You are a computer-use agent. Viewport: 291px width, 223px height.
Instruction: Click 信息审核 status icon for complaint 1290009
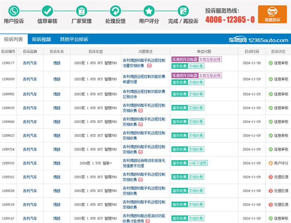tap(271, 79)
